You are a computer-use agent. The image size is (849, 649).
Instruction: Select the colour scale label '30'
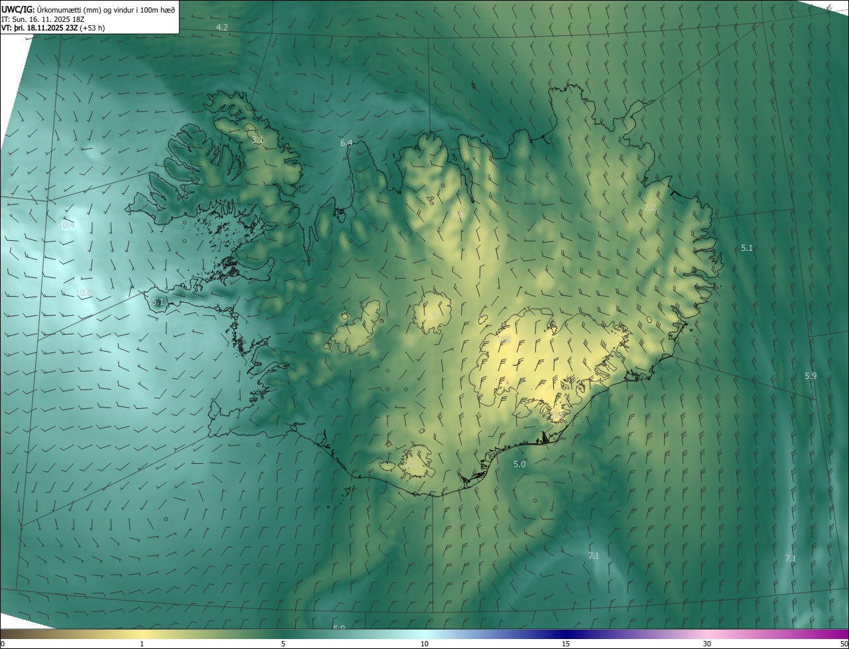click(707, 644)
